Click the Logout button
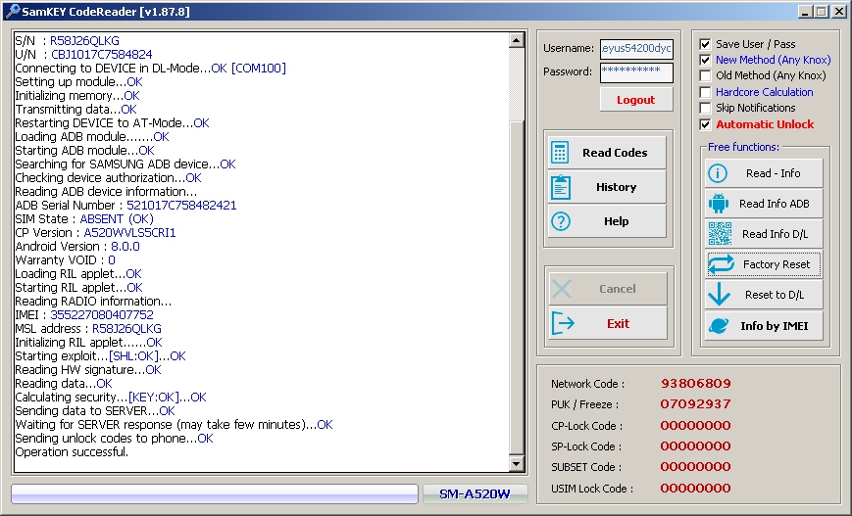Screen dimensions: 852x516 pos(635,100)
